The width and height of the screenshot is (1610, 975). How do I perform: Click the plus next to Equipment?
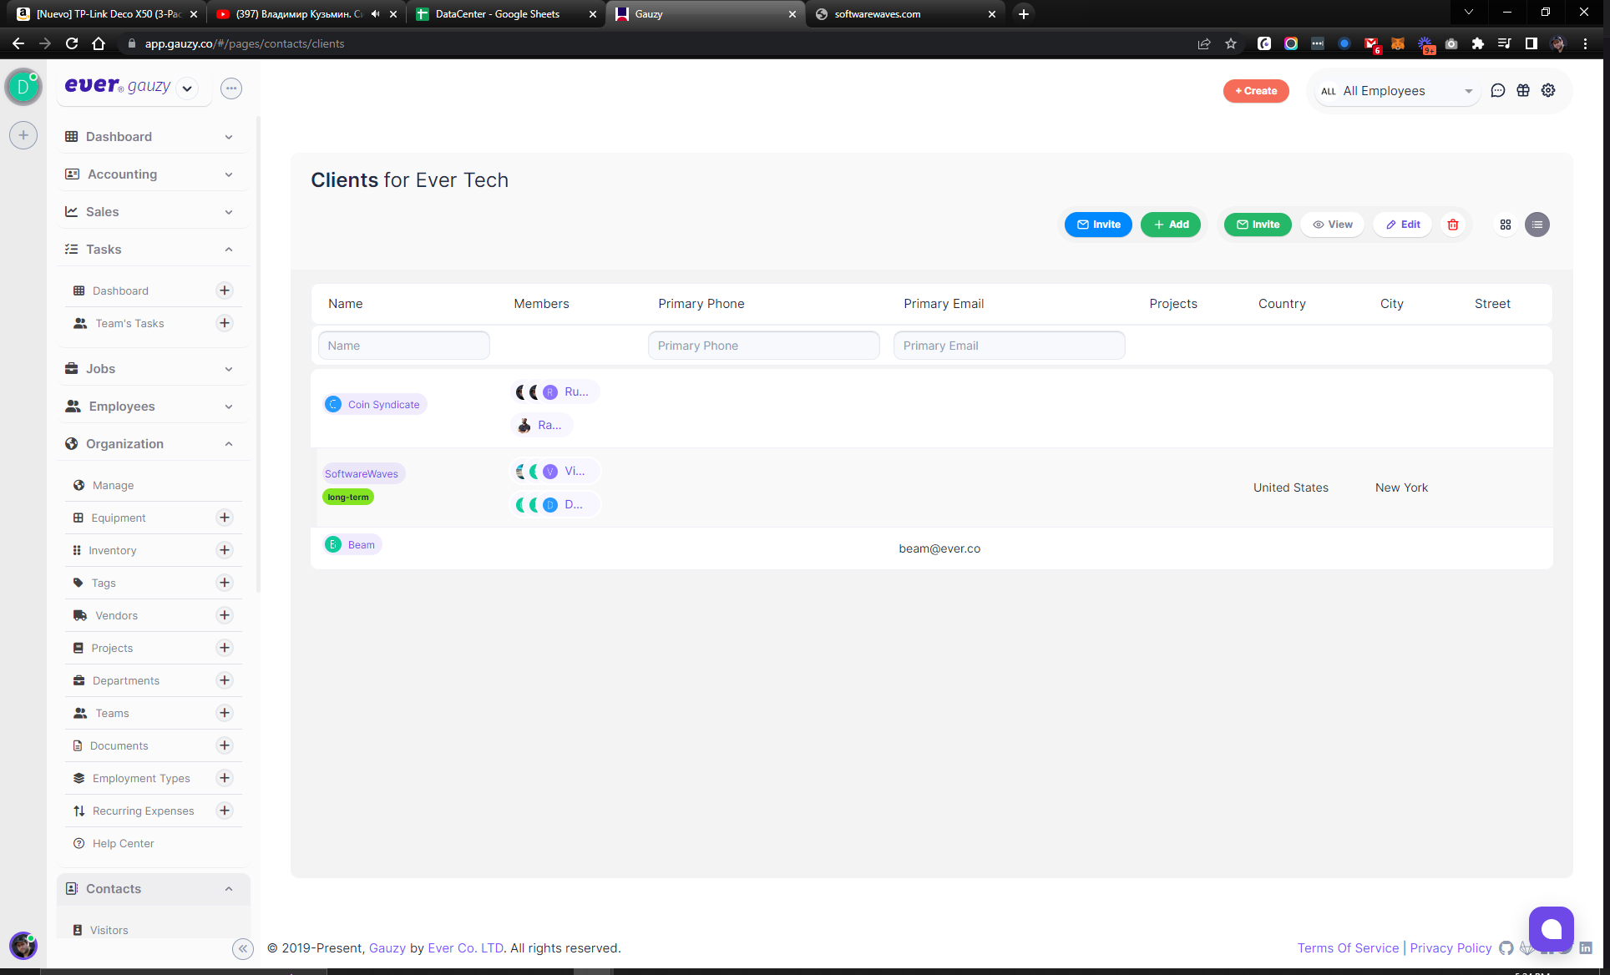click(x=225, y=518)
